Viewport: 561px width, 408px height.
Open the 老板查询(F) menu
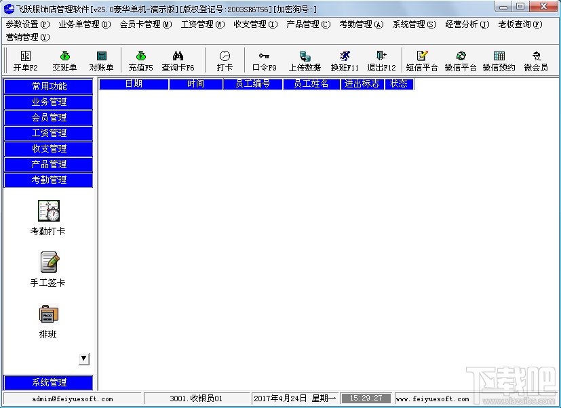click(520, 24)
